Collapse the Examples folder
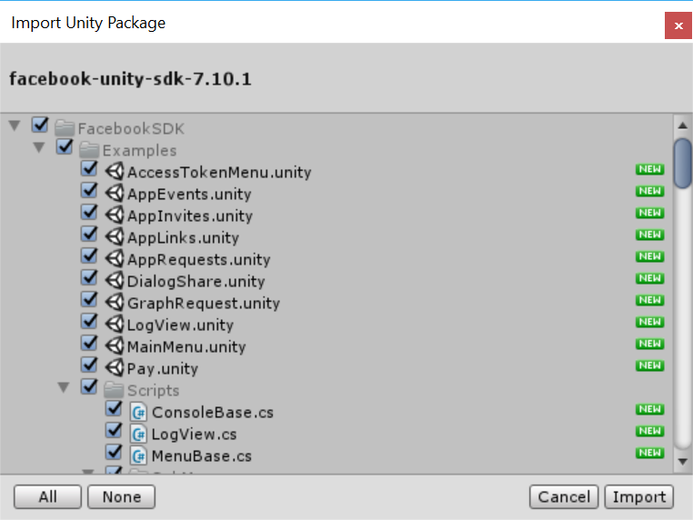This screenshot has height=520, width=693. [x=39, y=147]
